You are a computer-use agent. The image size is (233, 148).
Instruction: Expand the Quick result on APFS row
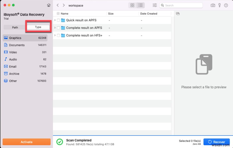[x=55, y=20]
